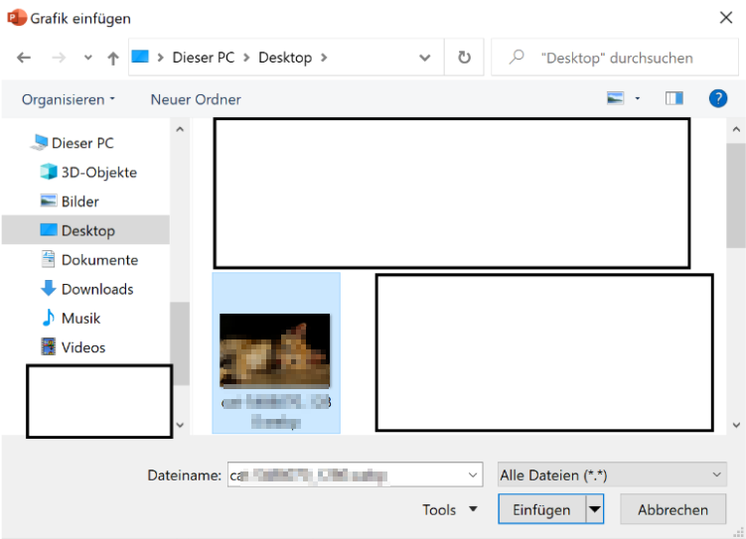Click the magnifier search icon
746x539 pixels.
[x=517, y=57]
